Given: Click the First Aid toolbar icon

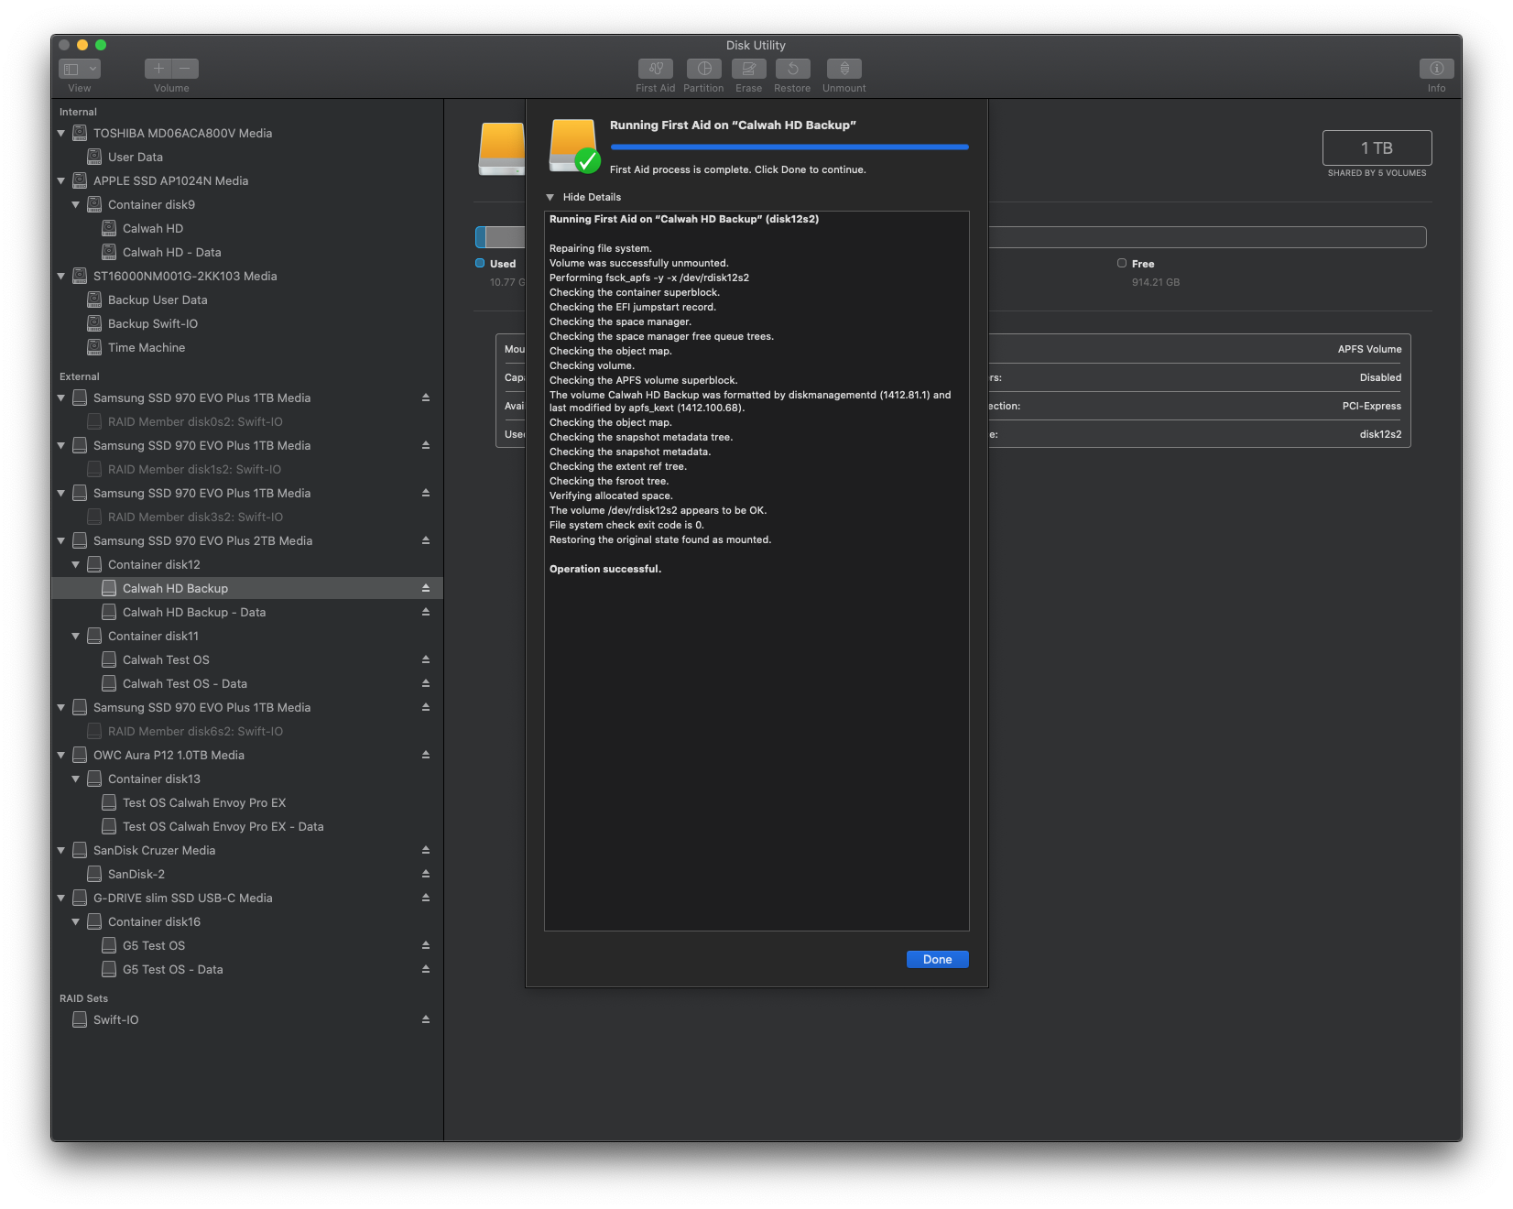Looking at the screenshot, I should (655, 69).
